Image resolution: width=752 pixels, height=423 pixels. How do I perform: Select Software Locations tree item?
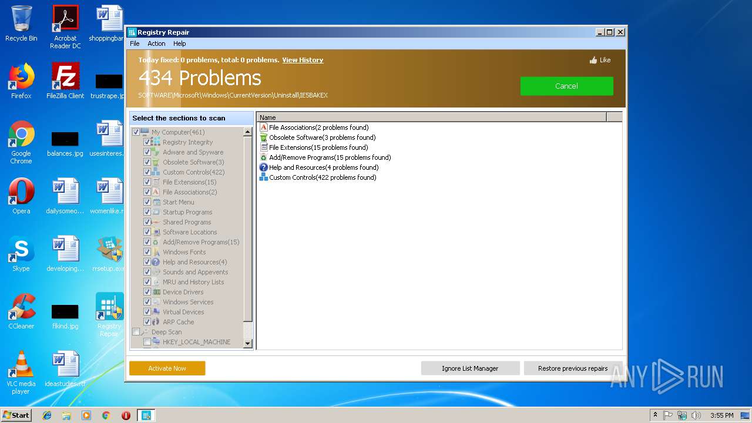point(190,232)
